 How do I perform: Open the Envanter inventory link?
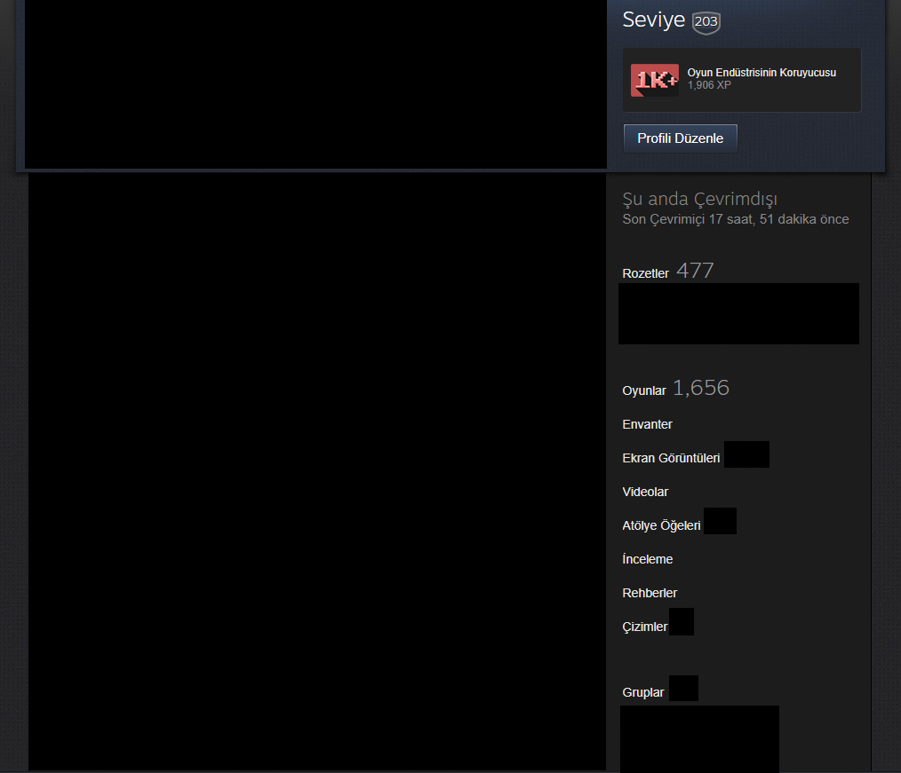pyautogui.click(x=647, y=424)
